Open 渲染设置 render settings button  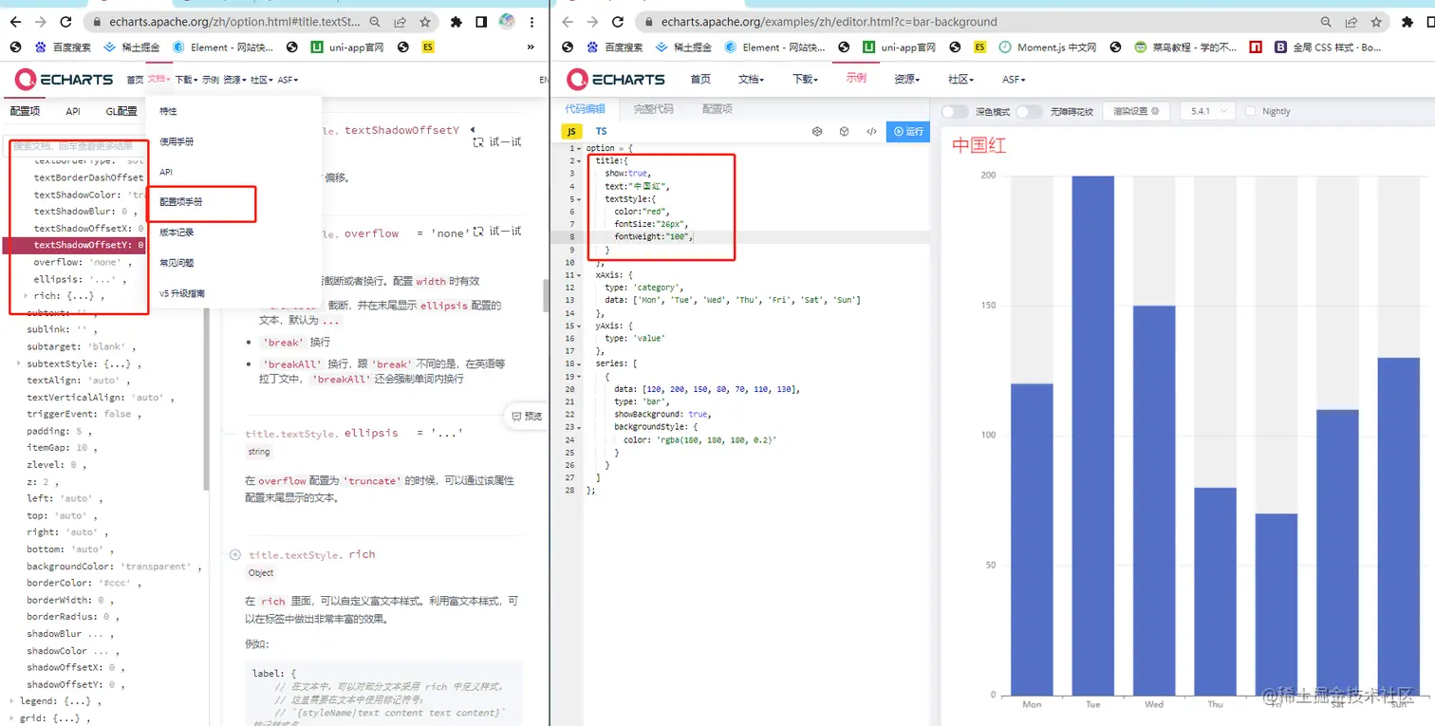tap(1136, 111)
